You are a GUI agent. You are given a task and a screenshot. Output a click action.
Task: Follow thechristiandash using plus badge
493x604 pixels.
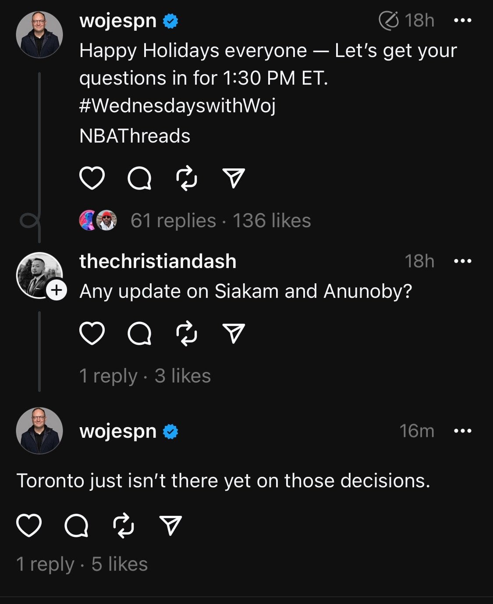tap(57, 290)
